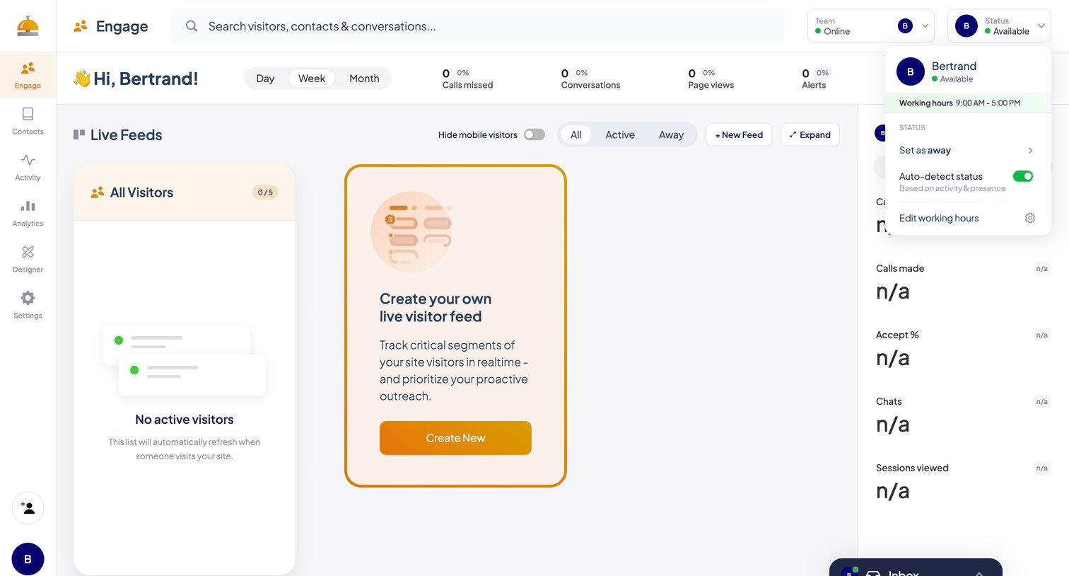1069x576 pixels.
Task: Click the B avatar in Team selector
Action: coord(905,26)
